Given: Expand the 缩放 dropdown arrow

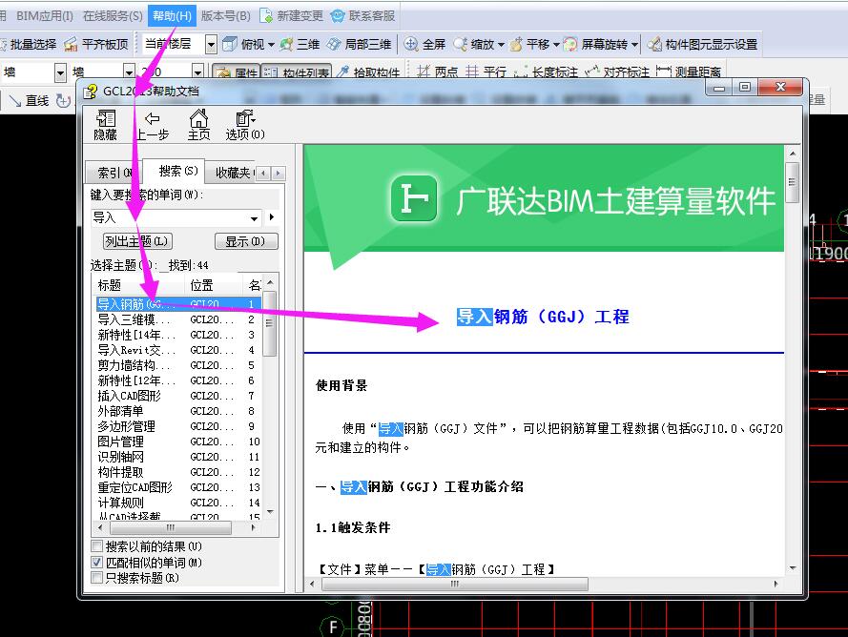Looking at the screenshot, I should 501,44.
